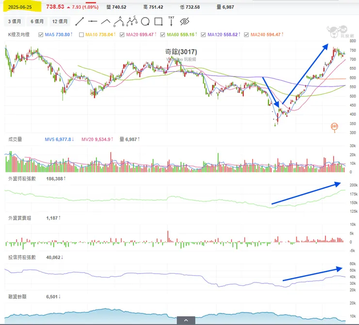Select the A-B-C-D wave pattern tool
Screen dimensions: 359x325
(132, 21)
